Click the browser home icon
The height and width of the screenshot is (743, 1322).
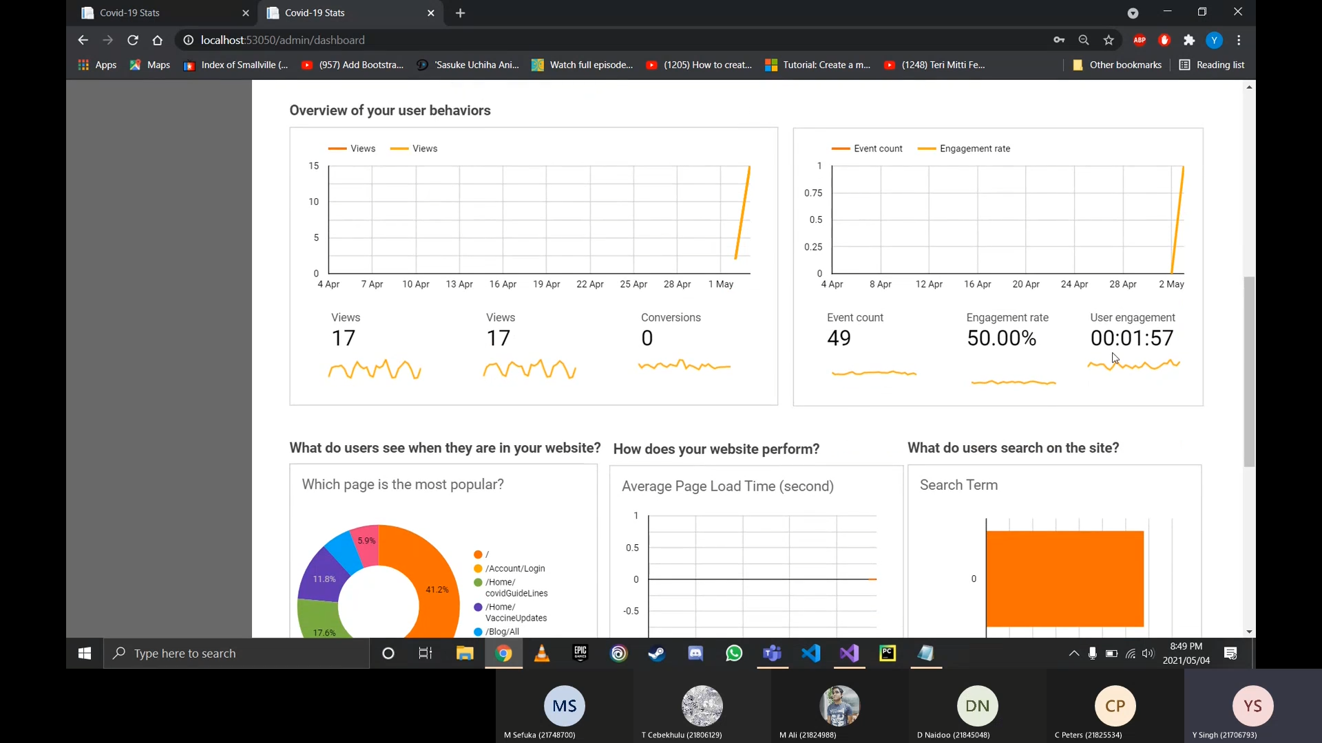point(158,41)
